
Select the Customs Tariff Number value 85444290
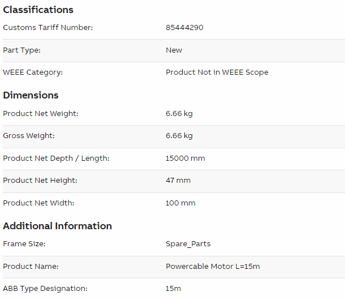[x=184, y=28]
